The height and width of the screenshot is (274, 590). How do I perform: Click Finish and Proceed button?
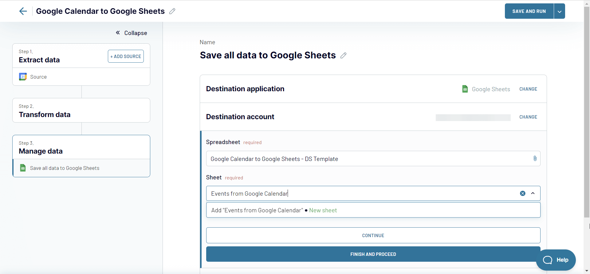point(373,254)
